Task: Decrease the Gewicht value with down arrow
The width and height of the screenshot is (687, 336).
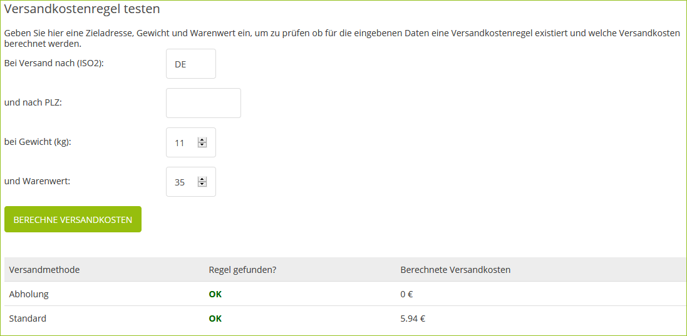Action: [202, 145]
